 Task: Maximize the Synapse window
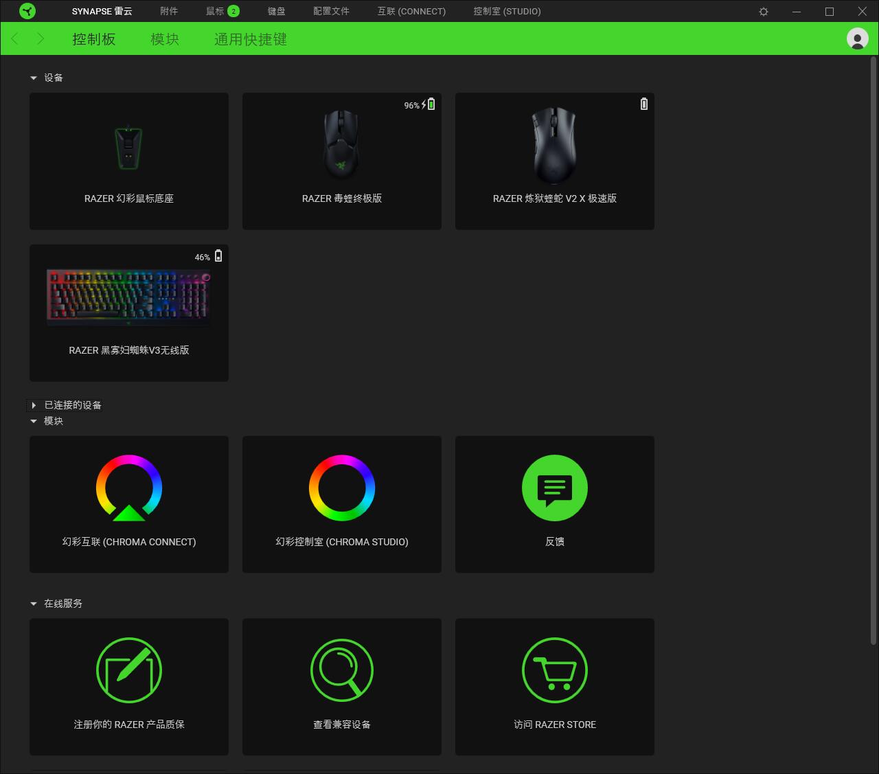(830, 12)
